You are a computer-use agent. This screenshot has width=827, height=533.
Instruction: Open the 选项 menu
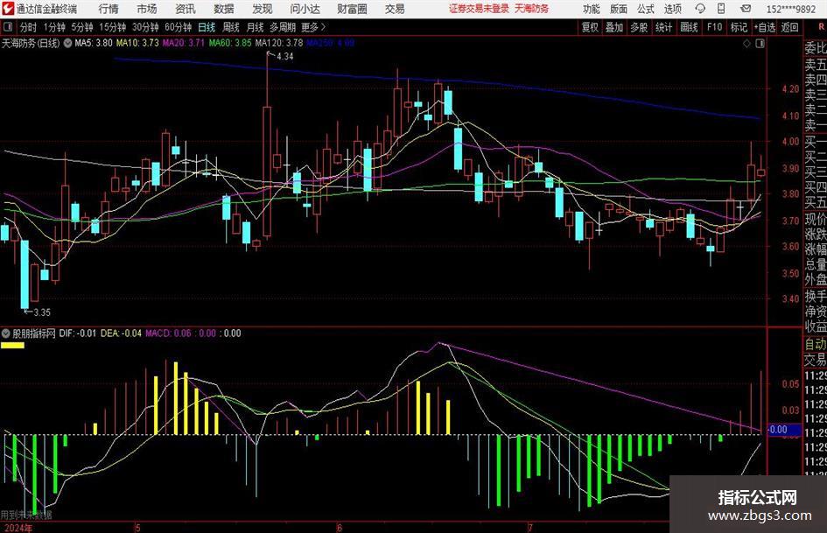672,9
